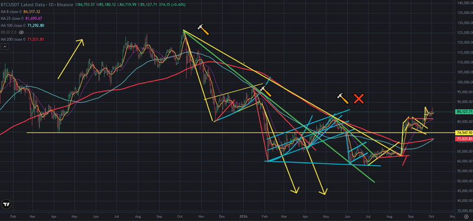Click the Dec label on time axis

(x=222, y=216)
